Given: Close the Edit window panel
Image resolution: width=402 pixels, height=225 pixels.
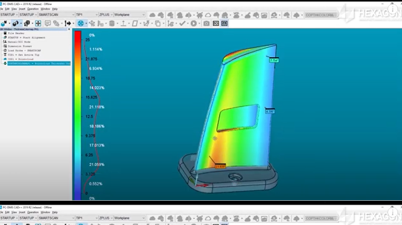Looking at the screenshot, I should tap(69, 29).
